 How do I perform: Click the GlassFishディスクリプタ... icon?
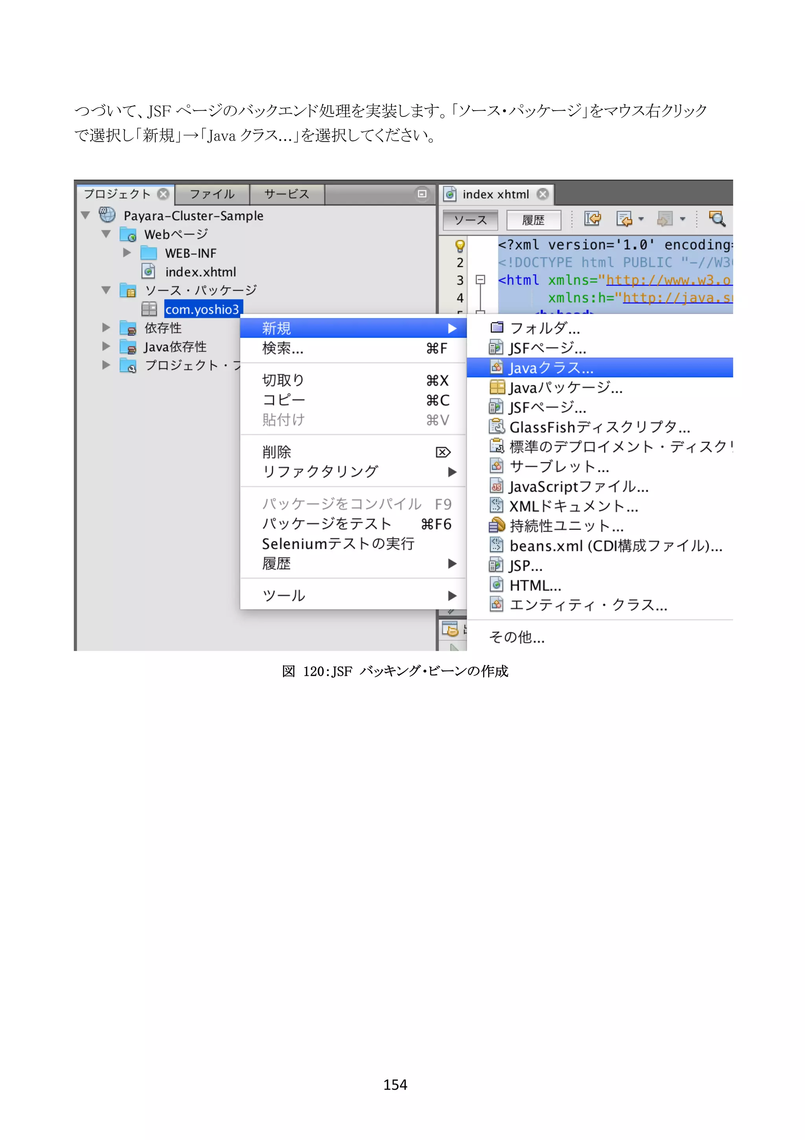pos(496,426)
